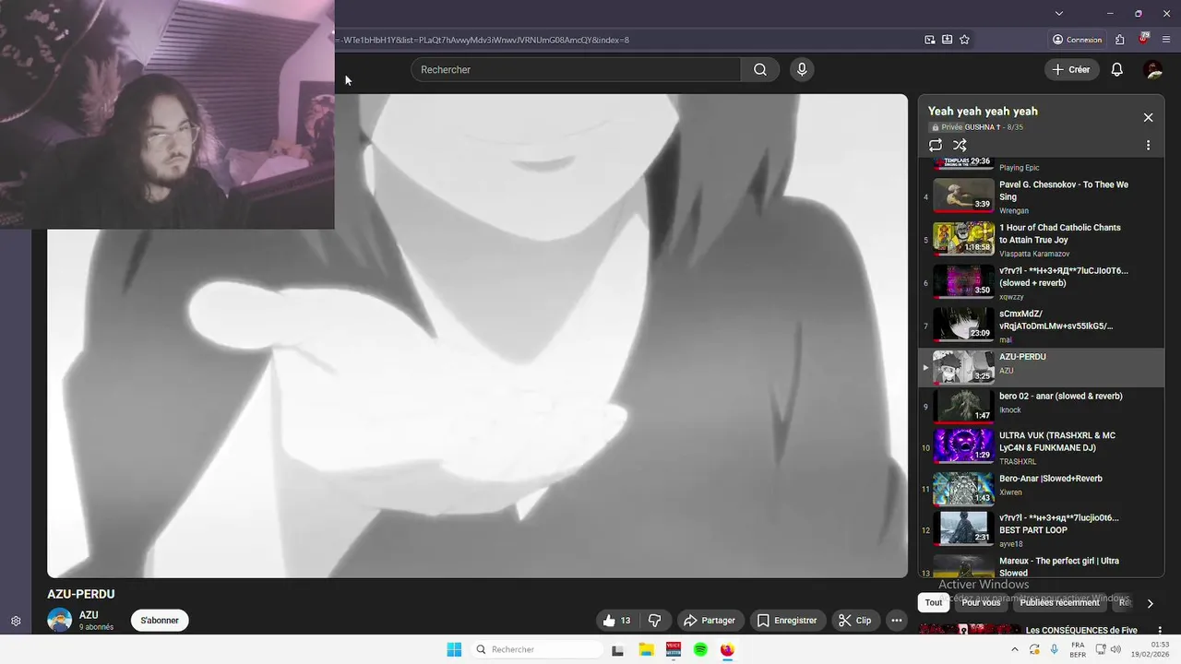Select the currently playing AZU-PERDU playlist item

click(1041, 367)
